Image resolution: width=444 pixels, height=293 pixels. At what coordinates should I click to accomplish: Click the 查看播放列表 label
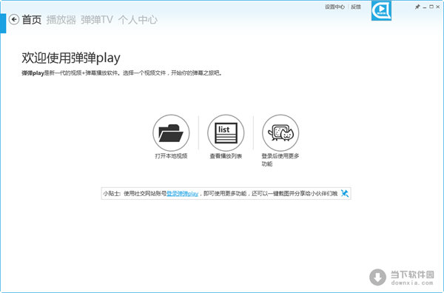click(226, 156)
